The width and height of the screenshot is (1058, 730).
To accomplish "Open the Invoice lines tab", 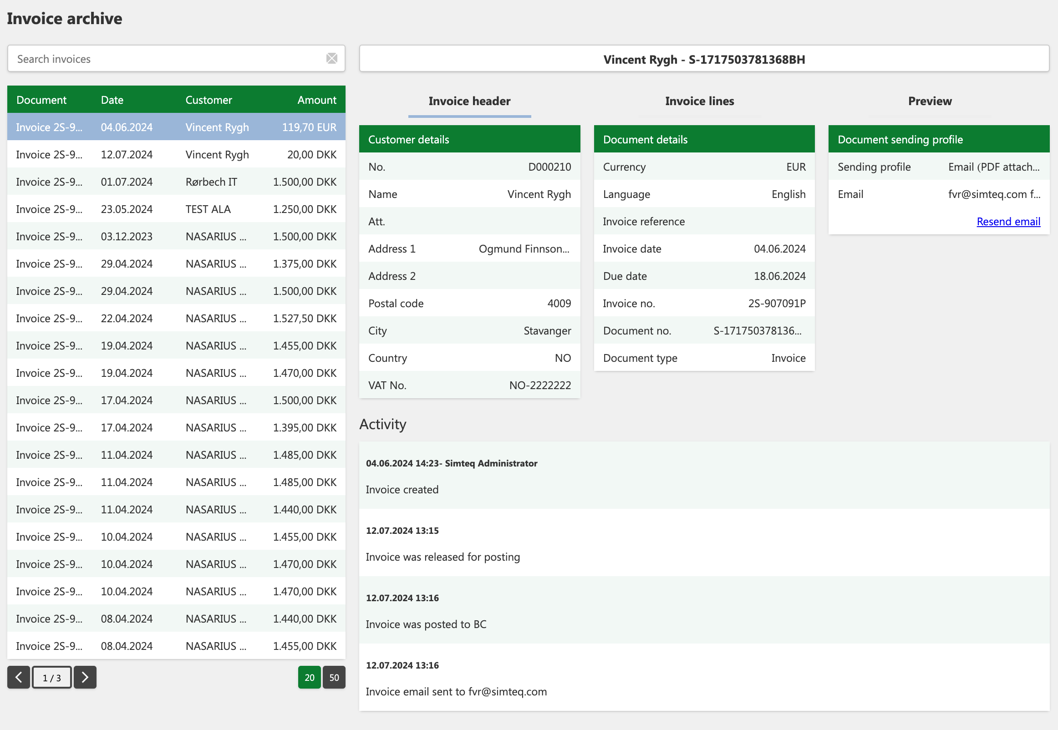I will point(699,101).
